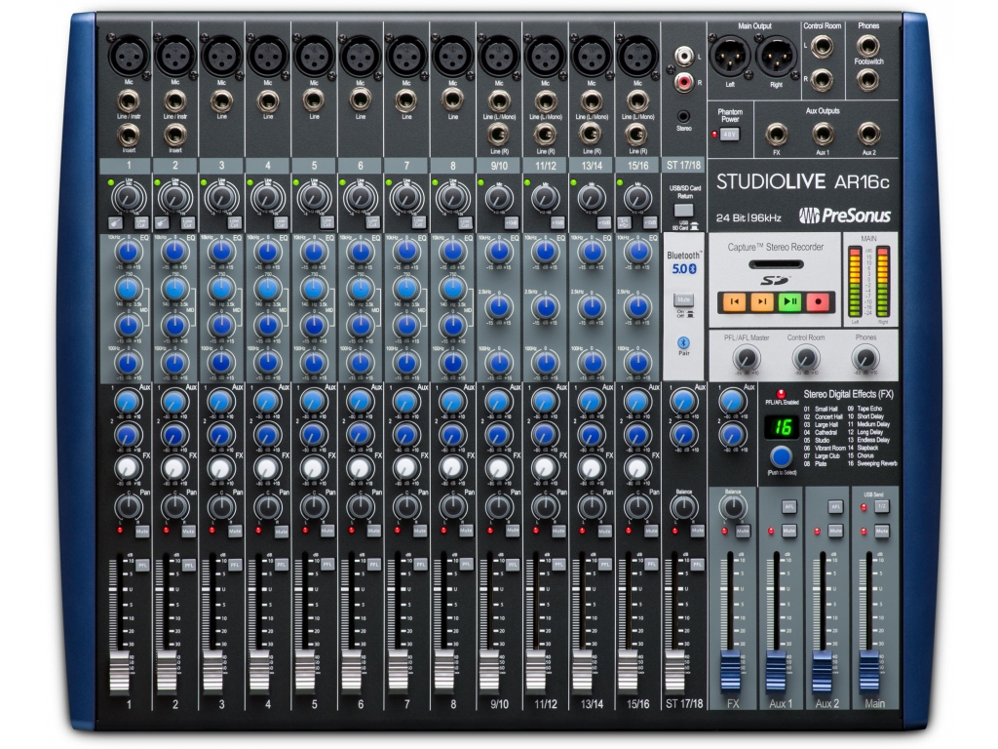Click the Main Output Left XLR connector
Image resolution: width=998 pixels, height=749 pixels.
pyautogui.click(x=729, y=56)
